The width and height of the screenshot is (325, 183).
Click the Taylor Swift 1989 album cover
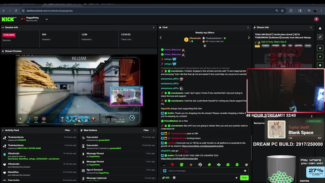[277, 129]
